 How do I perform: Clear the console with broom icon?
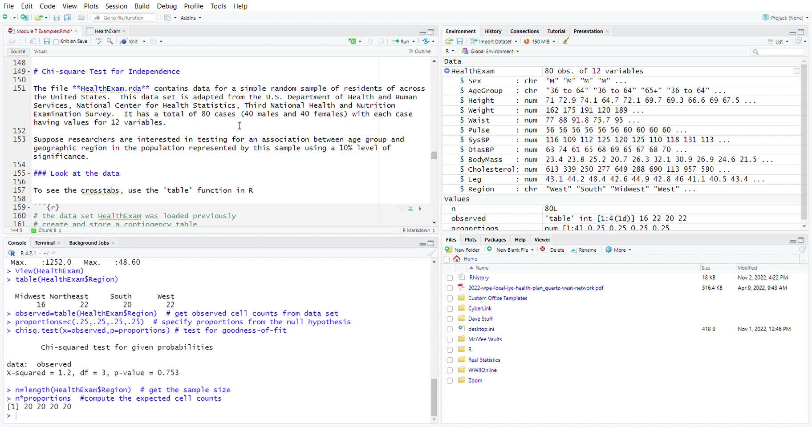point(431,253)
